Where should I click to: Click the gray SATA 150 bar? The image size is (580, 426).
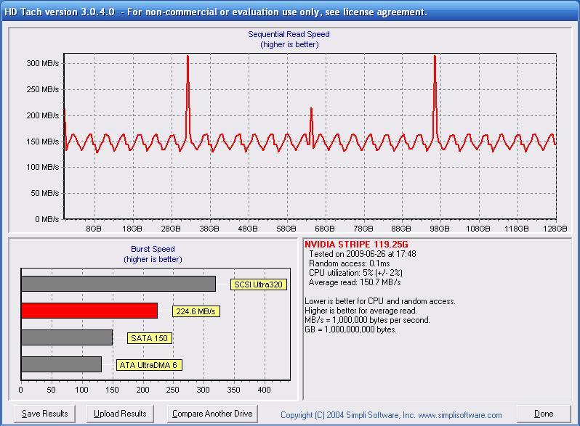click(67, 337)
